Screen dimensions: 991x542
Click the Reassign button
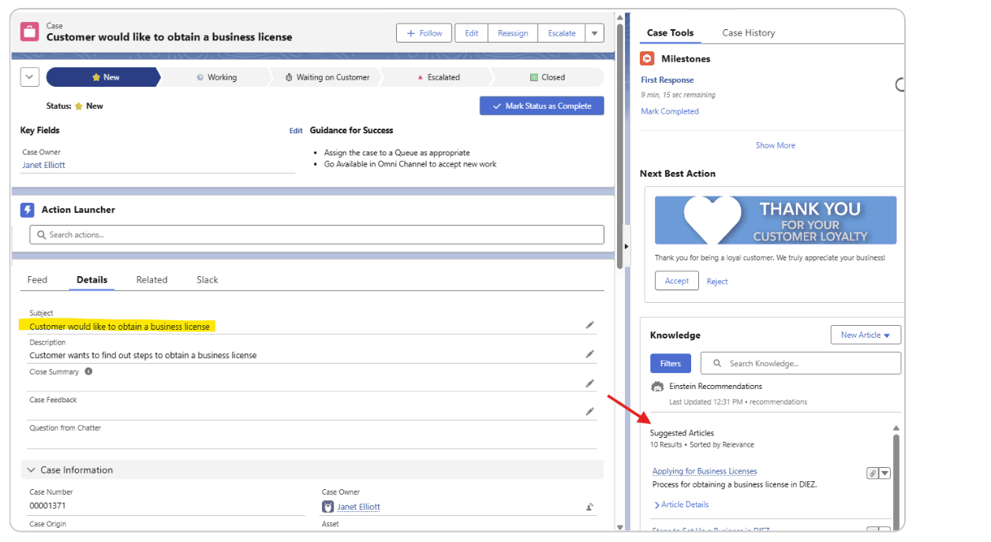513,33
